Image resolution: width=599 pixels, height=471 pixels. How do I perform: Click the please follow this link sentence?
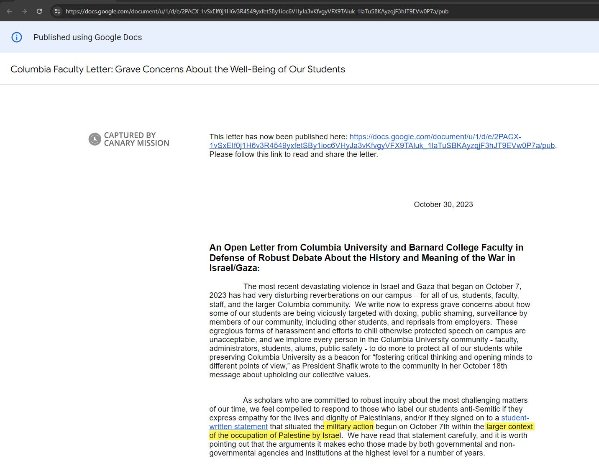(x=293, y=154)
